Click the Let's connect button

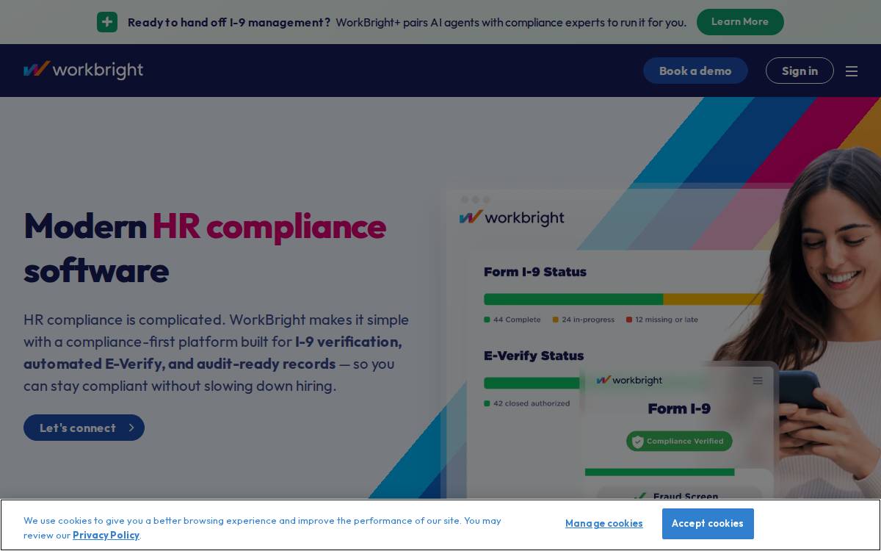coord(84,428)
